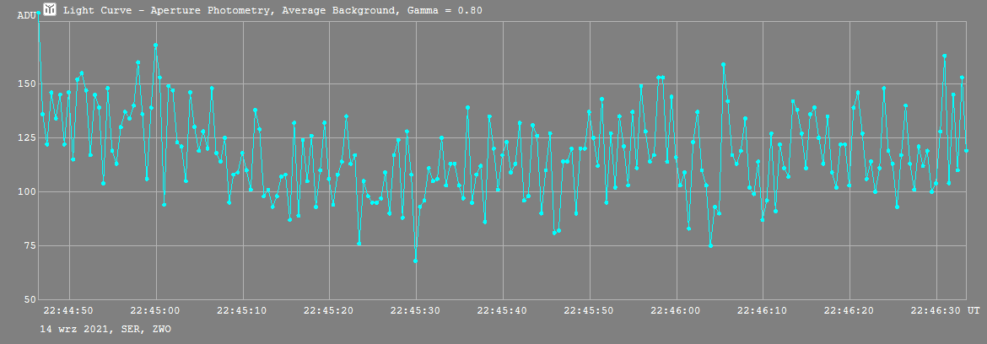Click the lowest data point of the curve
This screenshot has width=987, height=344.
coord(415,261)
